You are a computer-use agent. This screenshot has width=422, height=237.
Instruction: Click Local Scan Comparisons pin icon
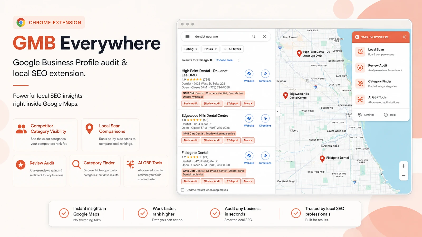(x=89, y=129)
